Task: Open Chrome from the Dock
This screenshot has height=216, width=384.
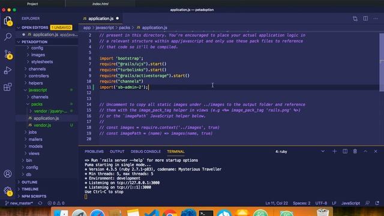Action: pos(169,213)
